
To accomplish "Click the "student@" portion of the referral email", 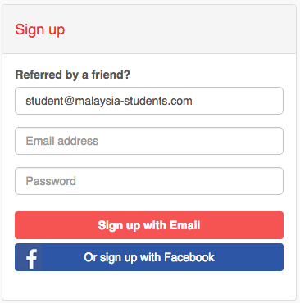I will coord(50,101).
